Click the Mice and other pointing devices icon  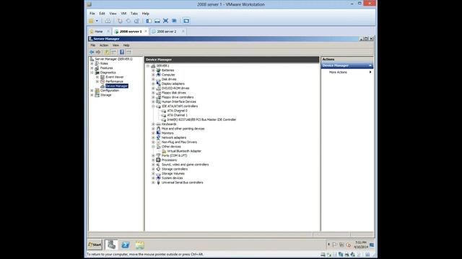click(x=158, y=129)
